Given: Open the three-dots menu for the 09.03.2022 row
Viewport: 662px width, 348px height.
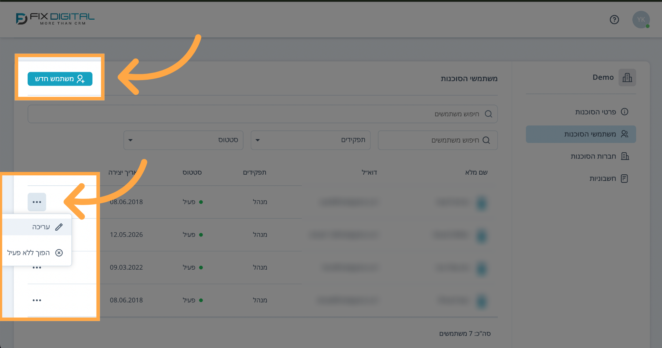Looking at the screenshot, I should pos(37,268).
